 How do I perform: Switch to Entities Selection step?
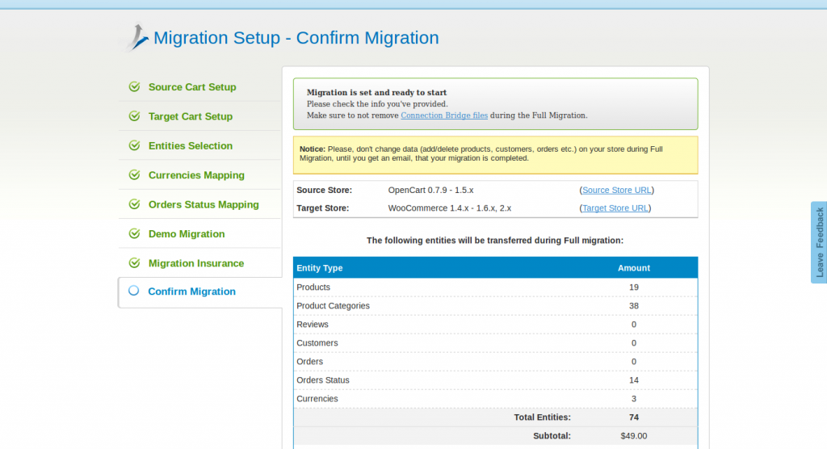pos(191,146)
